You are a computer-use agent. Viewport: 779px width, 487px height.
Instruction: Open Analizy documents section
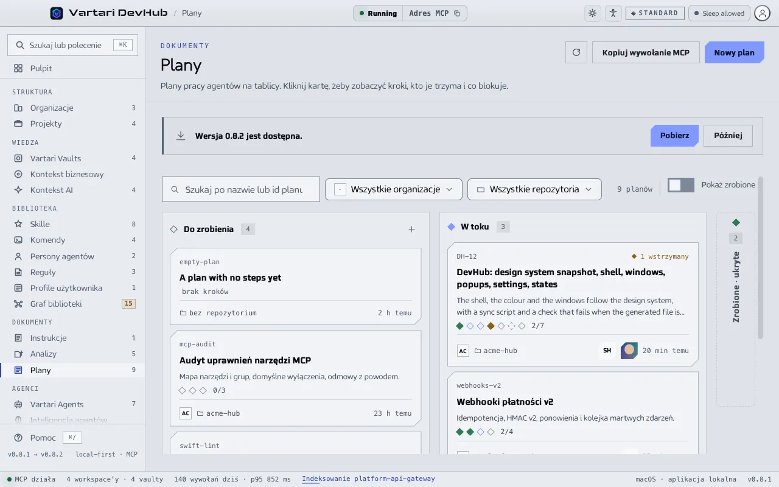click(x=73, y=354)
